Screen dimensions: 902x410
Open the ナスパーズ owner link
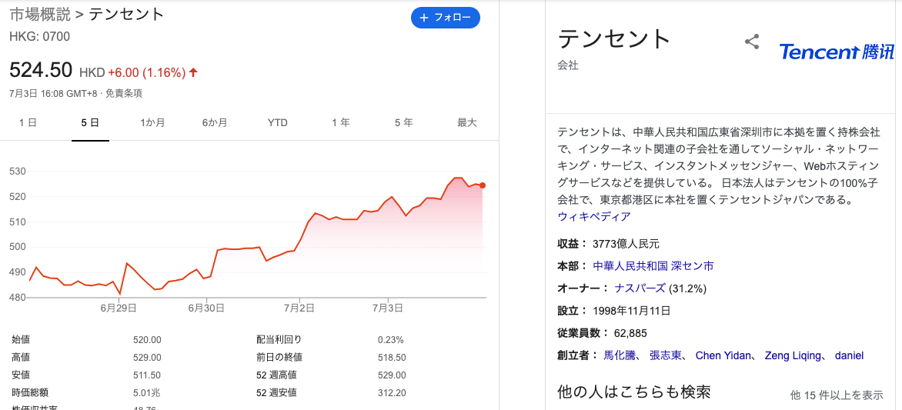coord(640,288)
